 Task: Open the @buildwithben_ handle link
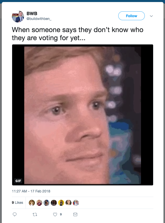pos(39,19)
